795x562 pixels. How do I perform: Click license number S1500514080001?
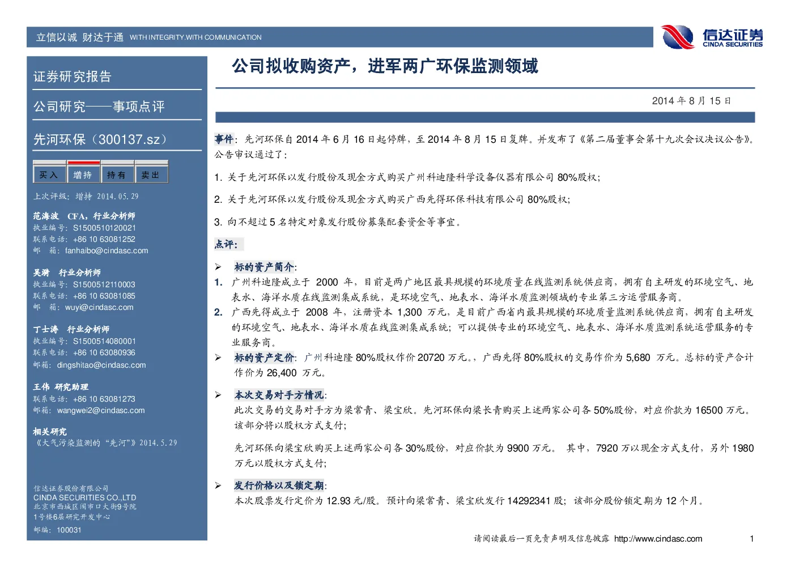coord(104,341)
